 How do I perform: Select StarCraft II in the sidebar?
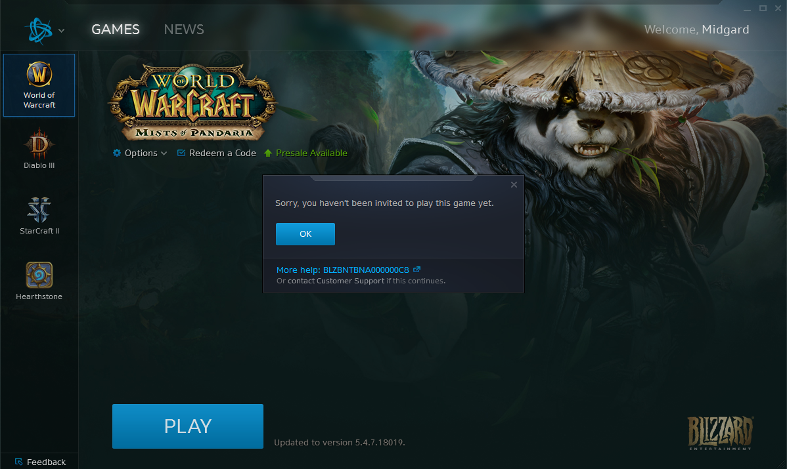pyautogui.click(x=39, y=215)
